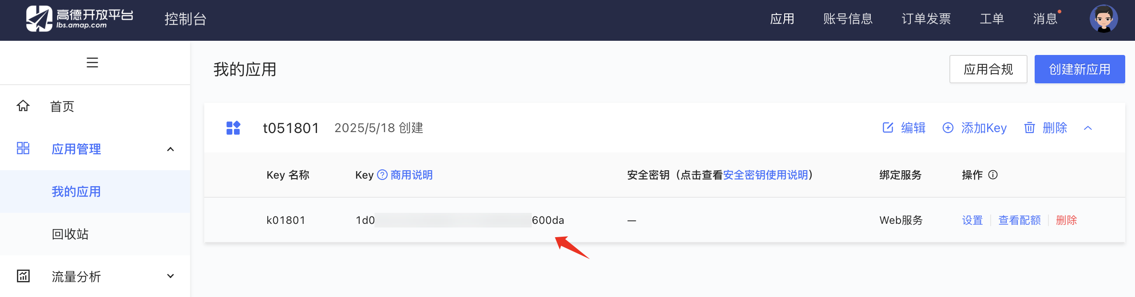This screenshot has width=1135, height=297.
Task: Click the 高德开放平台 logo
Action: (80, 19)
